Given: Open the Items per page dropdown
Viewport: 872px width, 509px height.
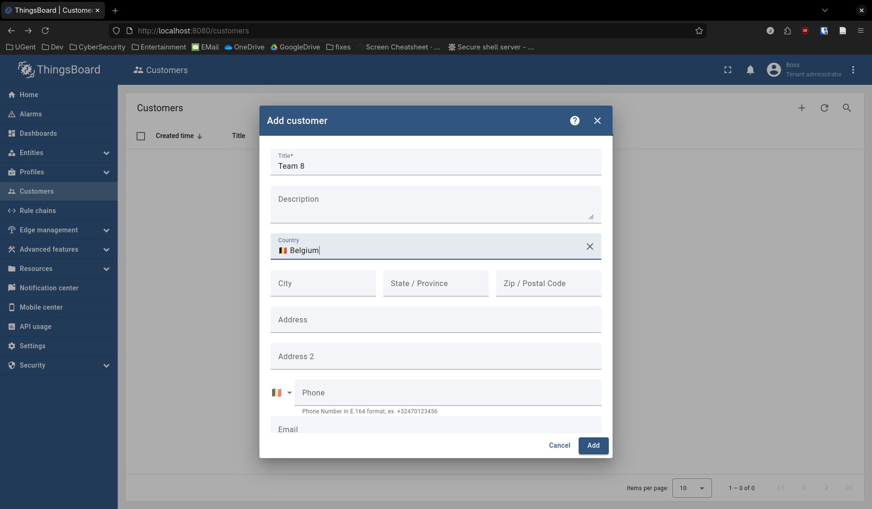Looking at the screenshot, I should tap(692, 488).
